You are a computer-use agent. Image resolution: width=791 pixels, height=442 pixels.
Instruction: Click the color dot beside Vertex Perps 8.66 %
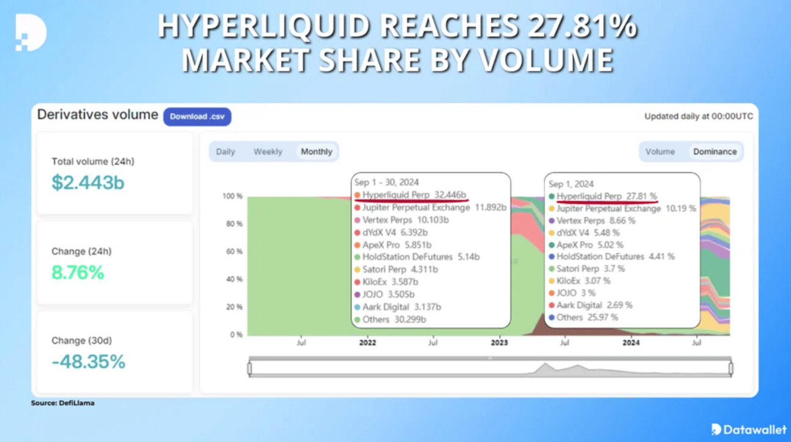552,220
